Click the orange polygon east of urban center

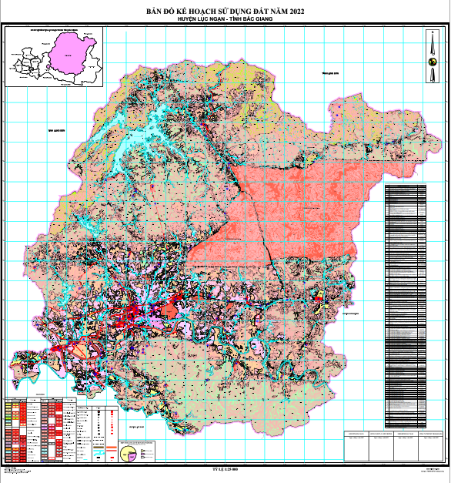point(169,311)
